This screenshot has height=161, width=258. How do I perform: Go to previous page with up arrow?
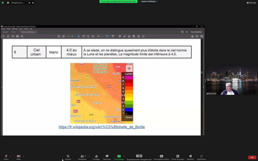click(x=59, y=36)
